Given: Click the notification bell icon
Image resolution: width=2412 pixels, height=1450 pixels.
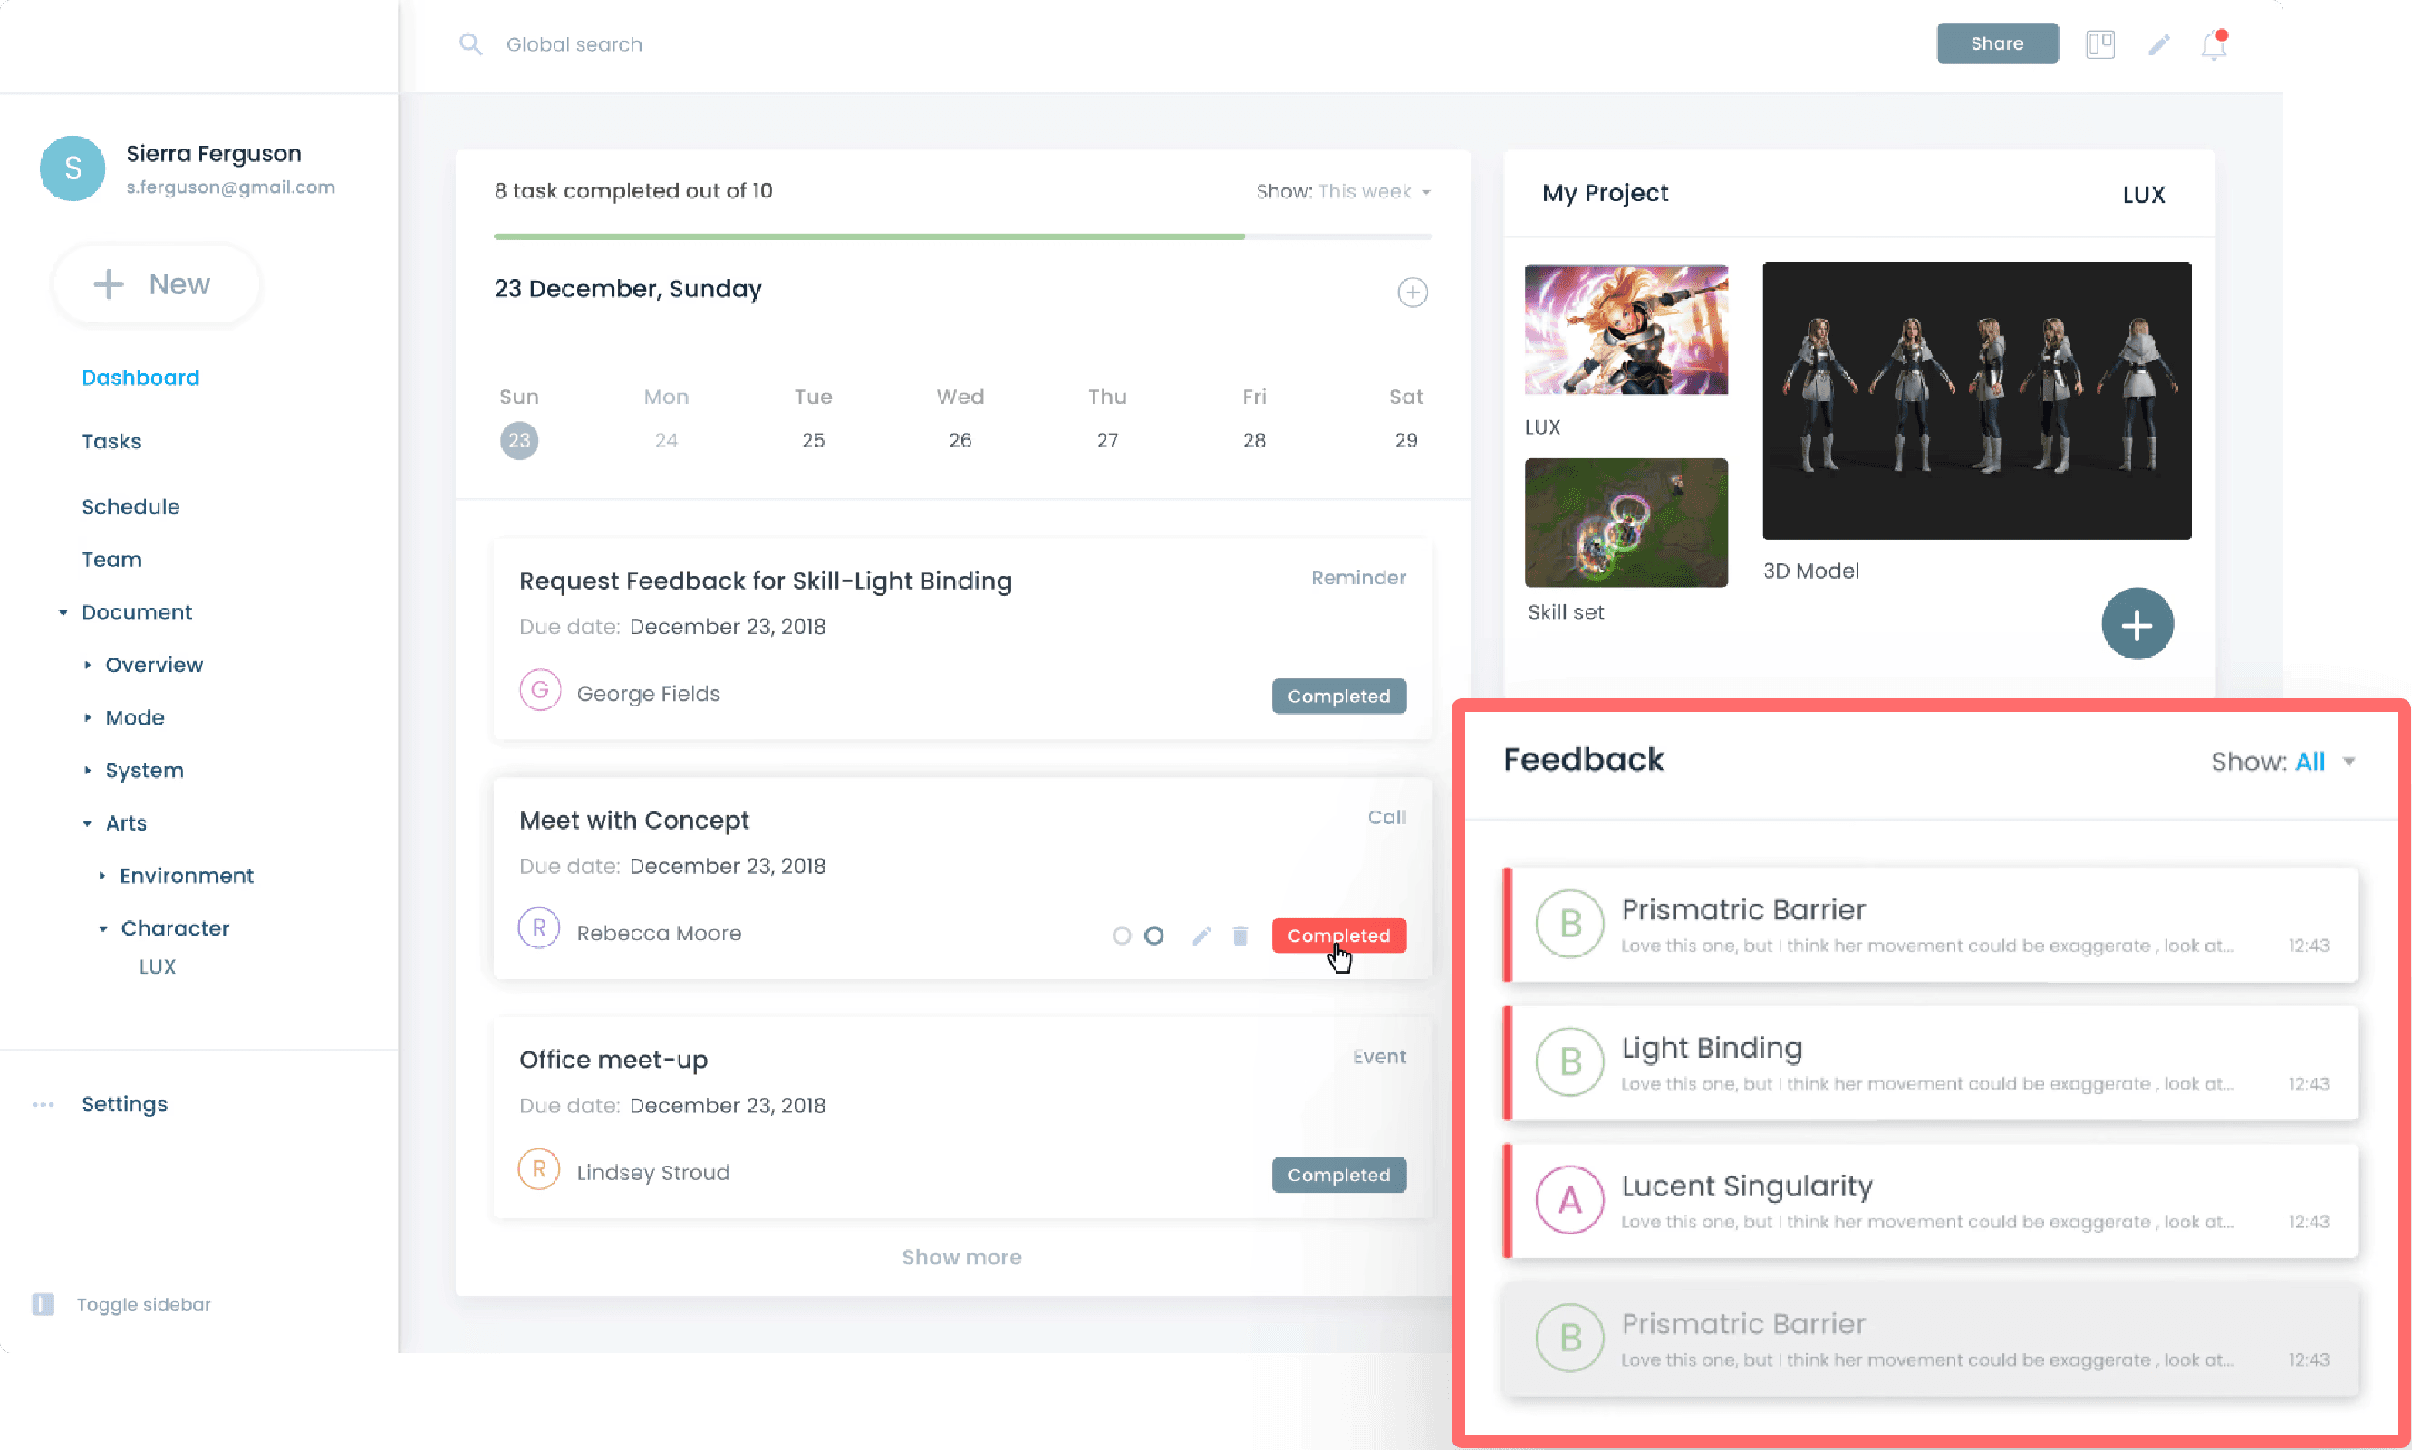Looking at the screenshot, I should (2214, 45).
